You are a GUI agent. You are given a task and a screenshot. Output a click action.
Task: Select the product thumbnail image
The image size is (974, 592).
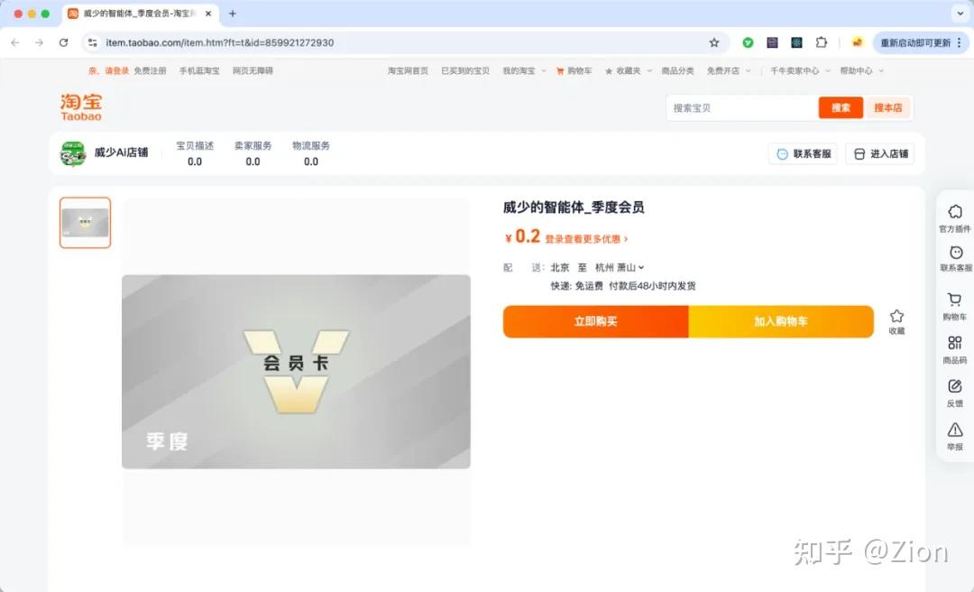click(85, 223)
